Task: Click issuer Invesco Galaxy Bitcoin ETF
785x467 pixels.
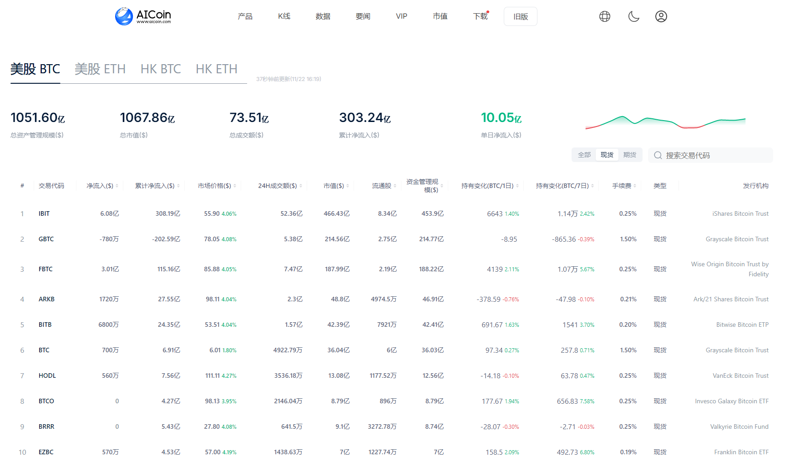Action: click(x=732, y=401)
